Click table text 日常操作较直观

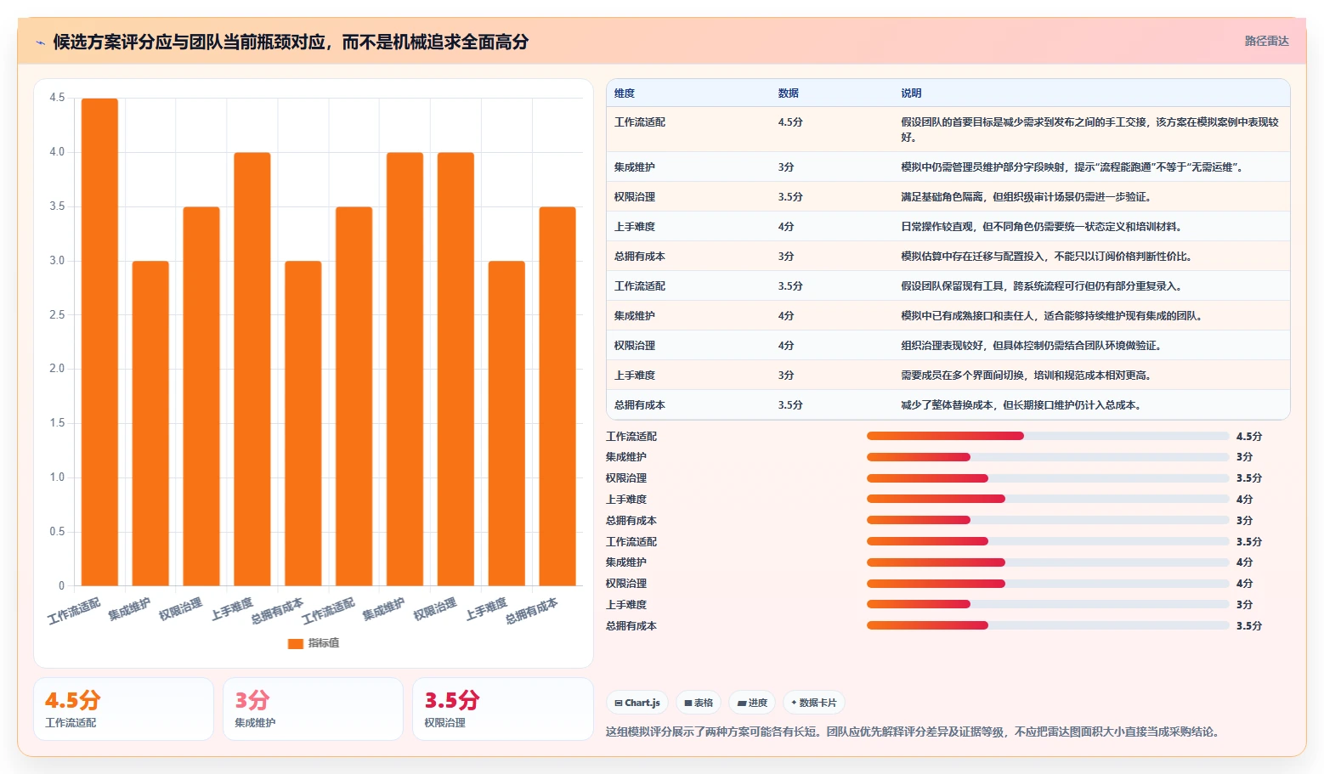[936, 227]
